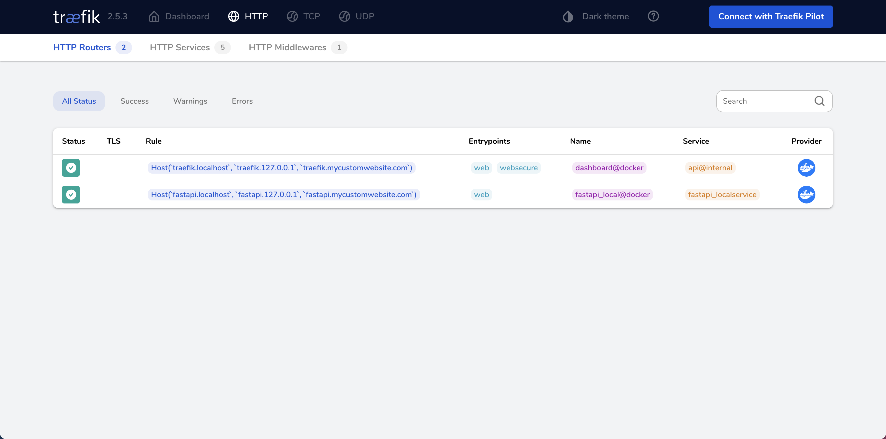Select the All Status filter
Image resolution: width=886 pixels, height=439 pixels.
[79, 101]
